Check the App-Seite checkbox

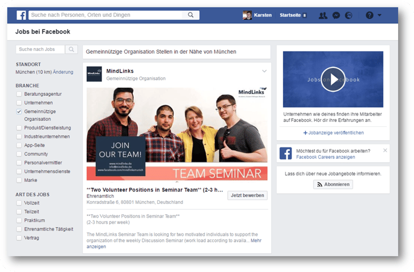pos(19,146)
